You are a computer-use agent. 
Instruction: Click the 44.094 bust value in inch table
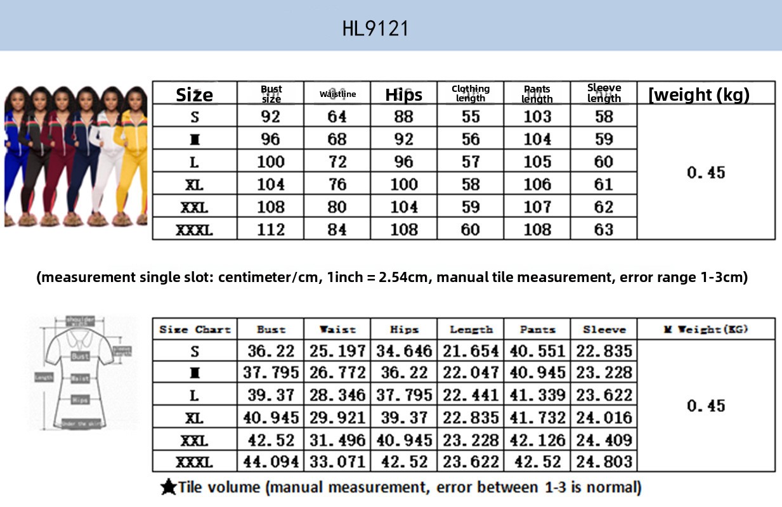271,462
